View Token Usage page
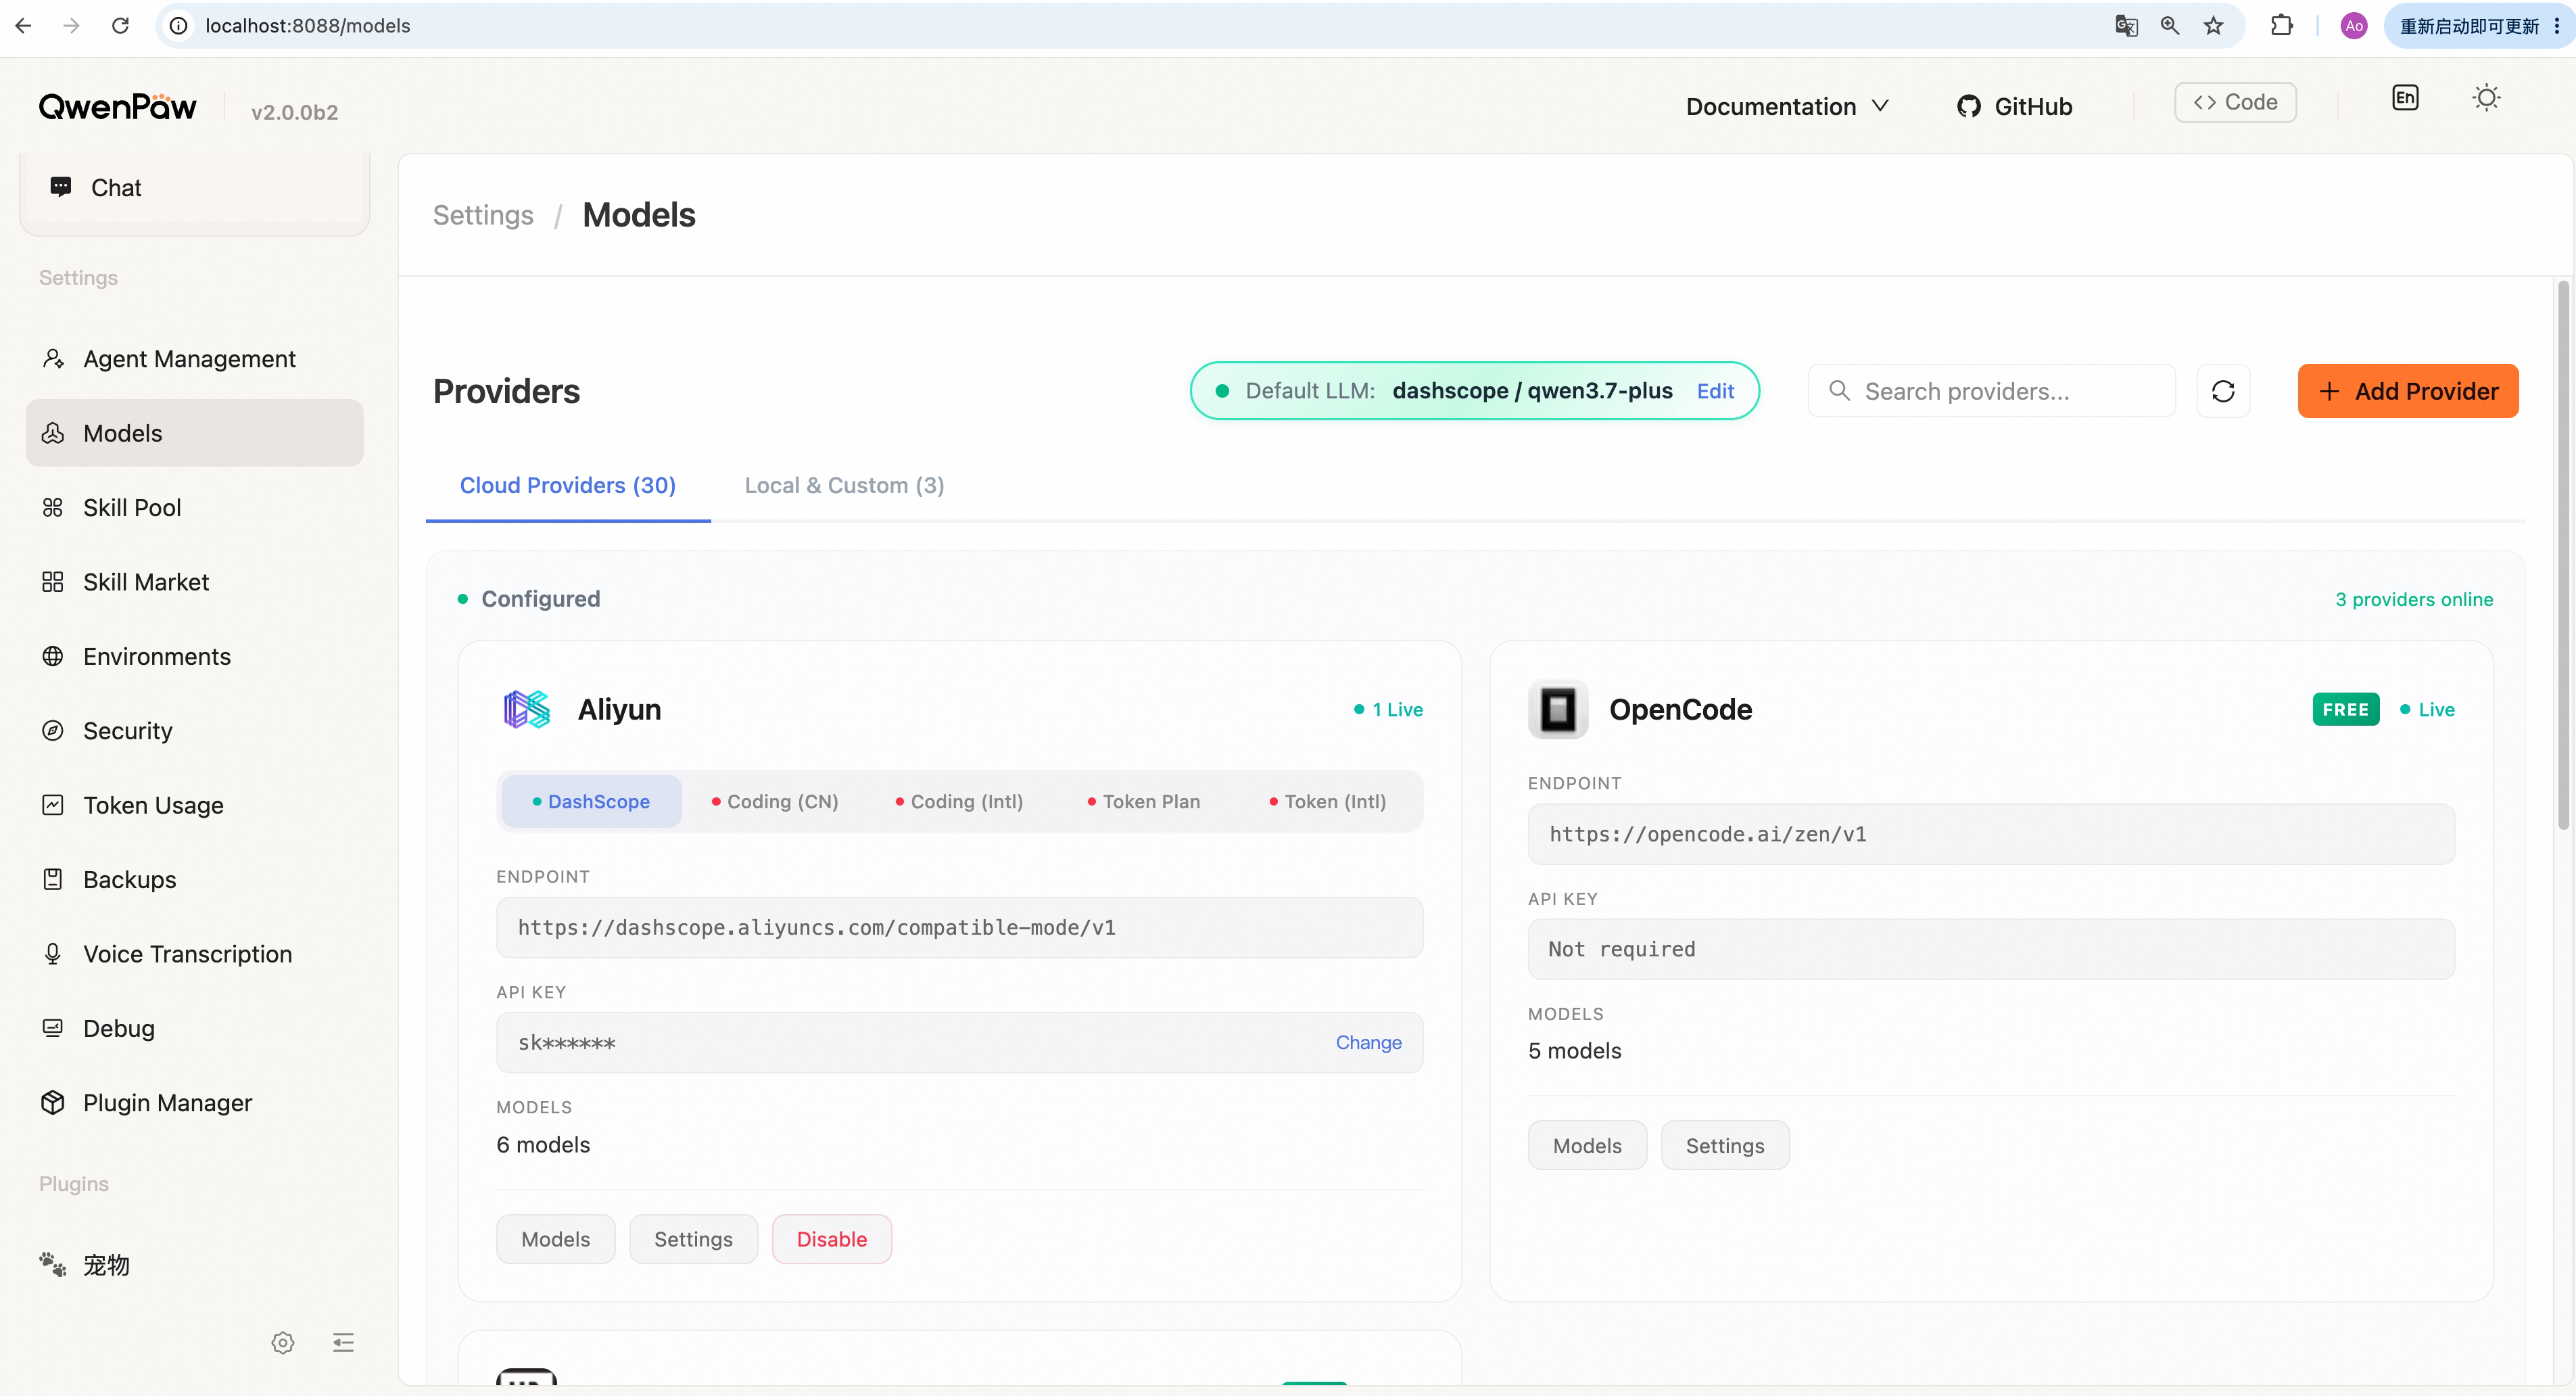 coord(195,805)
